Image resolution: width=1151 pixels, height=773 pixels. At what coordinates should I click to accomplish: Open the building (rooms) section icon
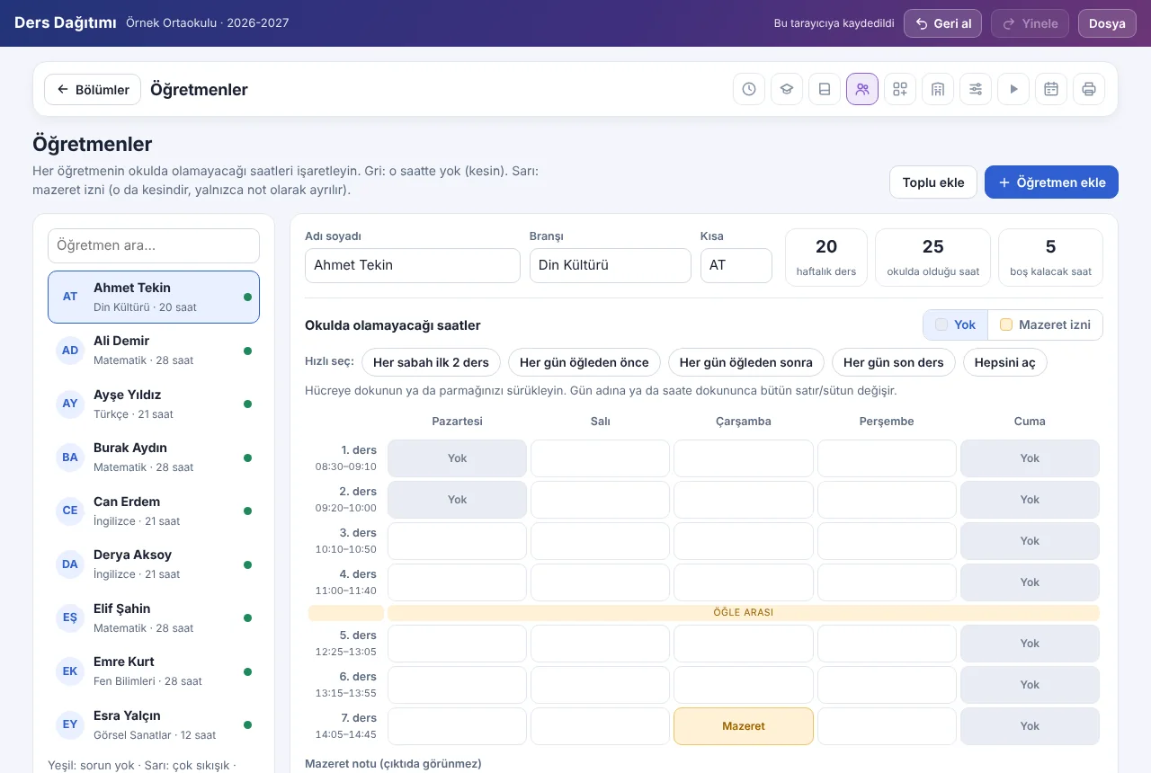938,89
